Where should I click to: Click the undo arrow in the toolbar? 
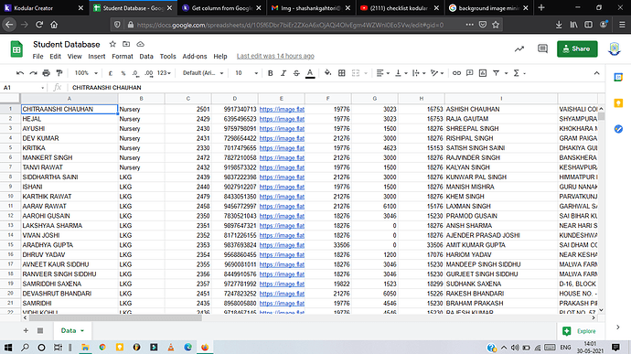click(20, 73)
